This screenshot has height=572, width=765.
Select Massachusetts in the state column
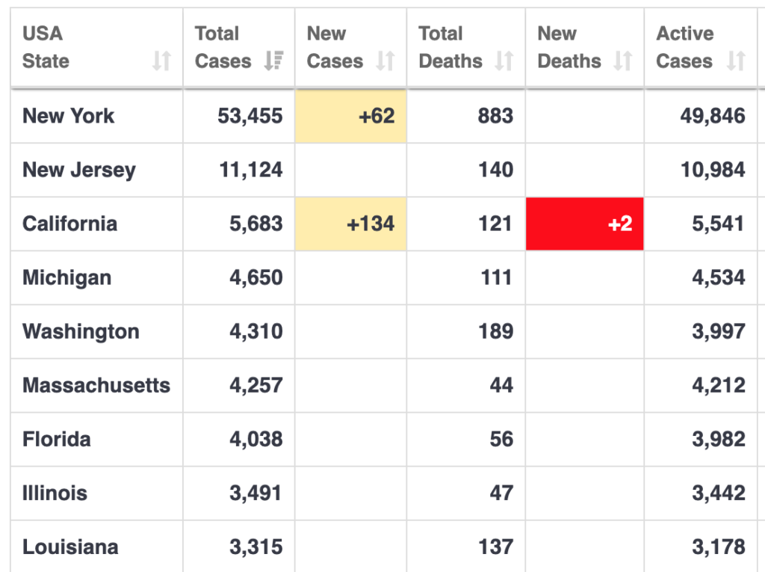pos(96,385)
